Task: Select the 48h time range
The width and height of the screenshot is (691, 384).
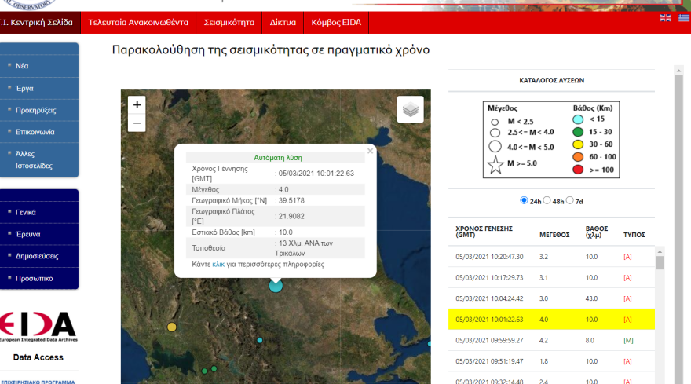Action: point(548,201)
